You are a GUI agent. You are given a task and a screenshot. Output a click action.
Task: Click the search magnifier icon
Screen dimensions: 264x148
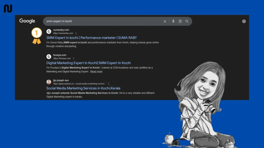(187, 21)
